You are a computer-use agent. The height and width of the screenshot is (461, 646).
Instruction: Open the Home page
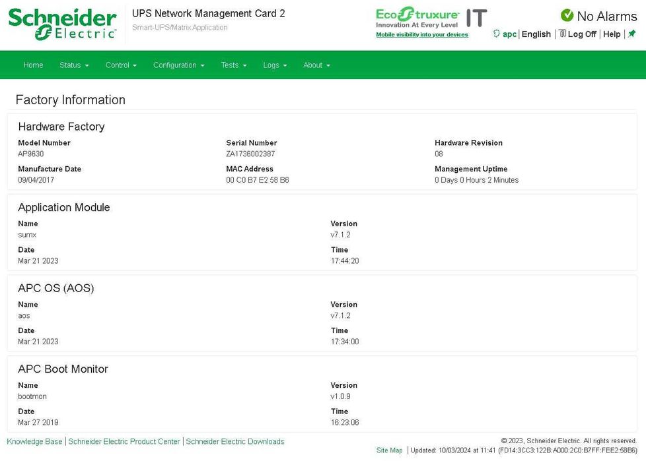tap(34, 65)
